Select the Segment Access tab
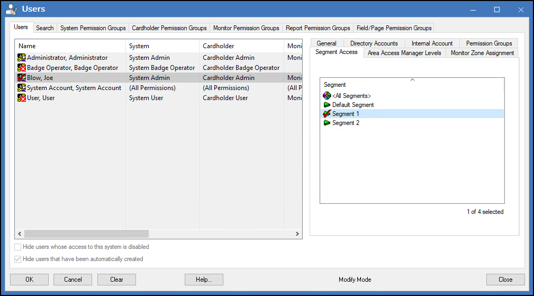This screenshot has width=534, height=296. pyautogui.click(x=337, y=52)
